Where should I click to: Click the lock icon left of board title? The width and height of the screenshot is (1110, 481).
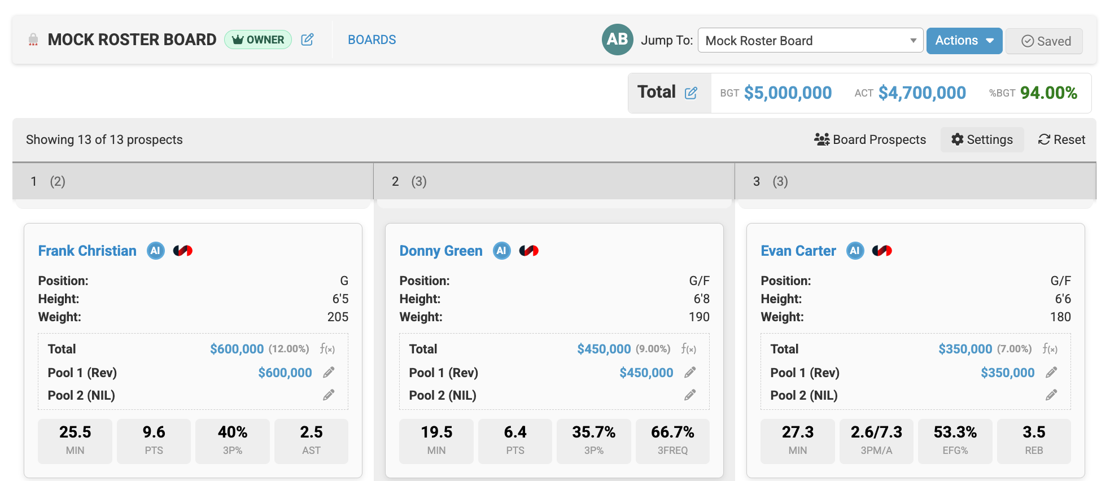click(33, 40)
